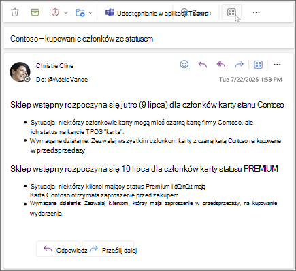Click the Prześlij dalej button
296x271 pixels.
tap(108, 249)
